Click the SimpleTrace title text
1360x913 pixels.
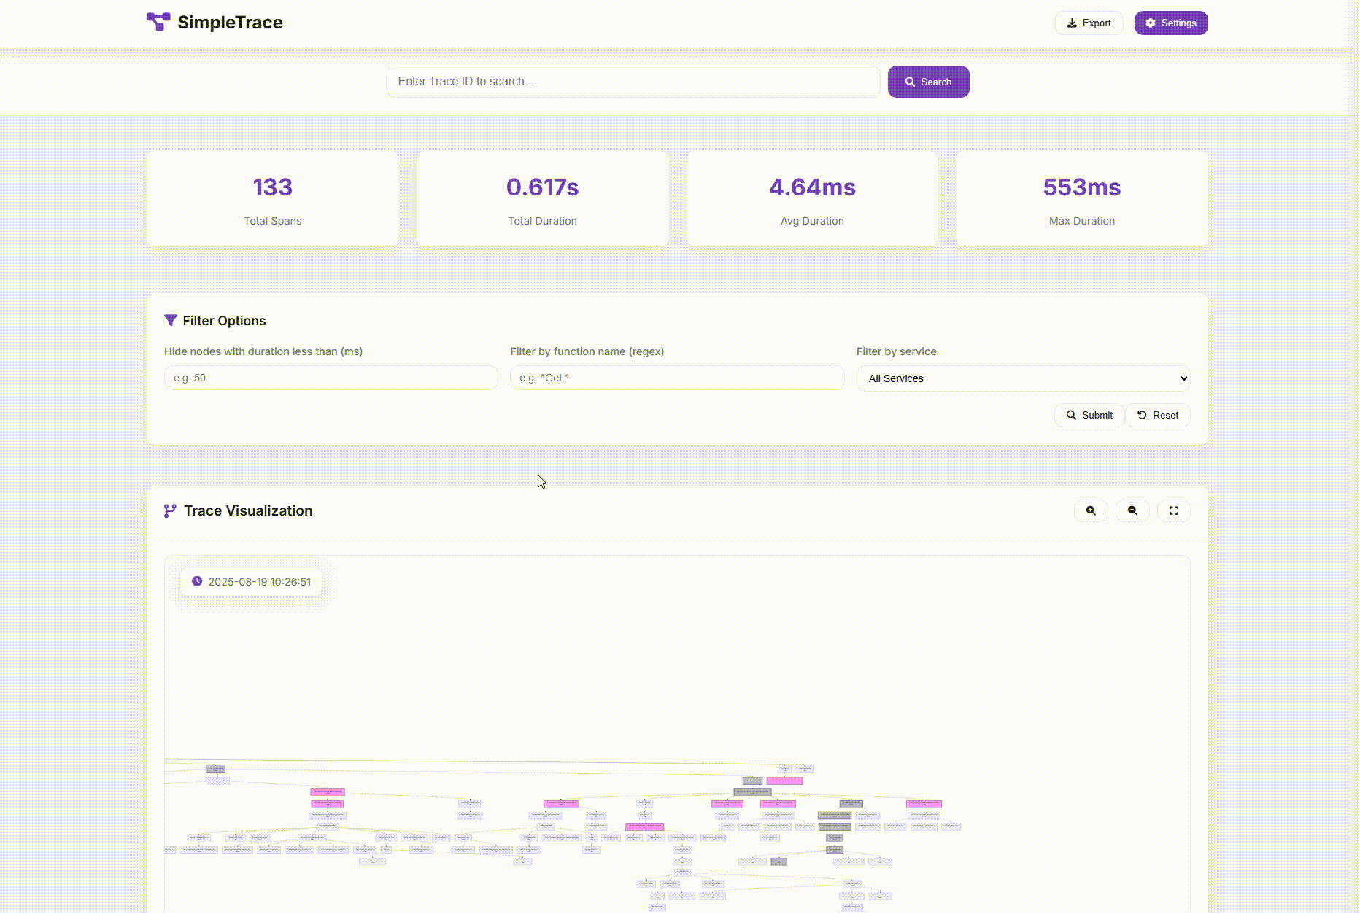[230, 23]
